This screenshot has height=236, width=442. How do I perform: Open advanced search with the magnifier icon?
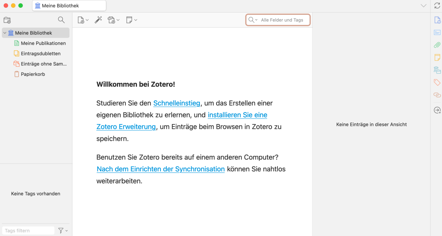[x=61, y=20]
